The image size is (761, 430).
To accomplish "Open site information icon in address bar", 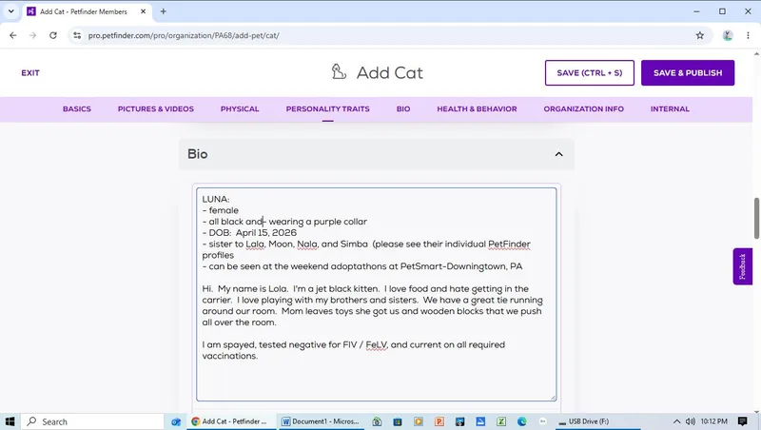I will 77,35.
